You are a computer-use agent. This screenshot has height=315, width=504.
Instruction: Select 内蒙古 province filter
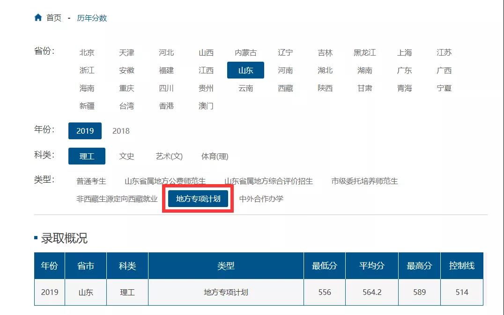click(245, 53)
